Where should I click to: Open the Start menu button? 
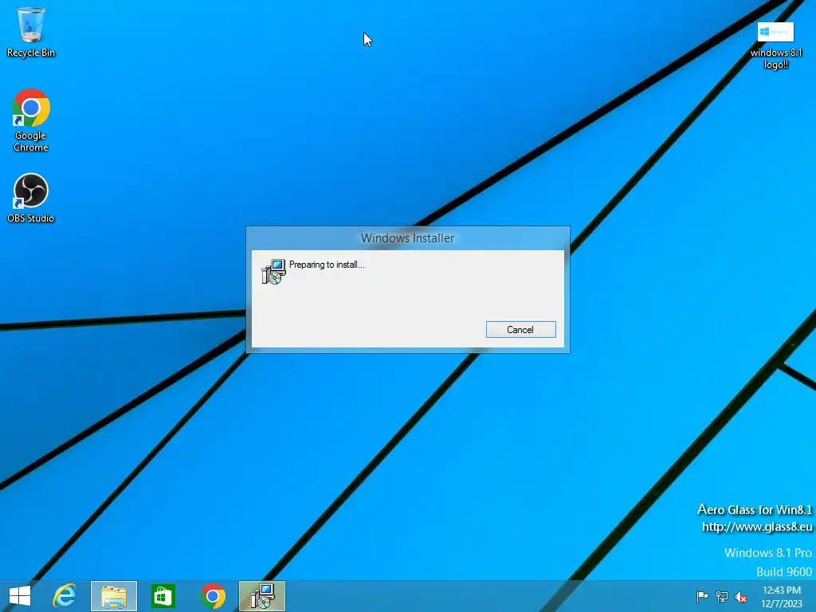coord(20,596)
